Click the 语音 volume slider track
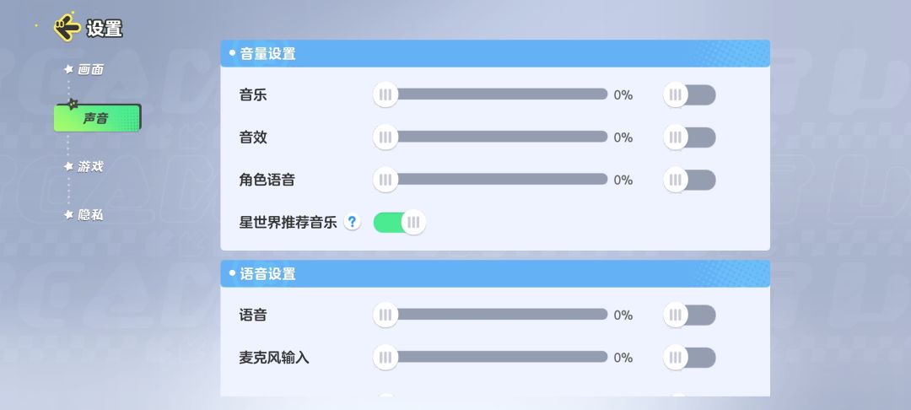Image resolution: width=911 pixels, height=410 pixels. click(x=498, y=315)
